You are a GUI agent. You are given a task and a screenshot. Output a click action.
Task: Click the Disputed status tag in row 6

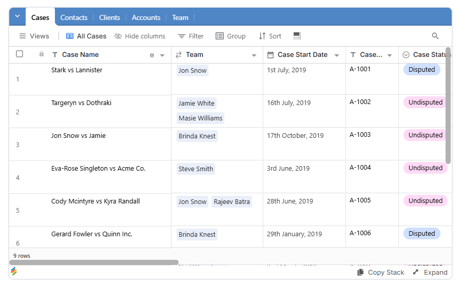coord(421,234)
